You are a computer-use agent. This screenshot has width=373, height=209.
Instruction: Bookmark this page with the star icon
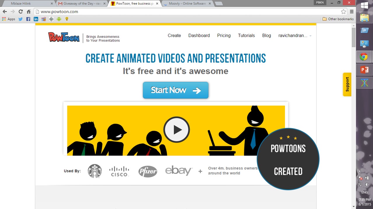(x=343, y=12)
